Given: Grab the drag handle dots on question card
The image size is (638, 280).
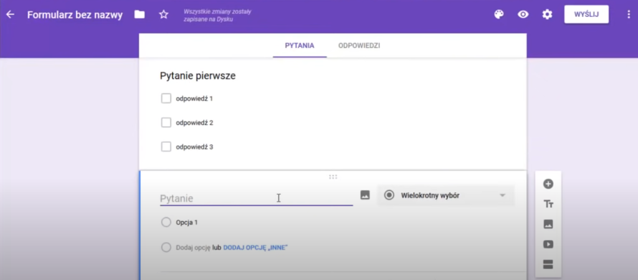Looking at the screenshot, I should [333, 177].
